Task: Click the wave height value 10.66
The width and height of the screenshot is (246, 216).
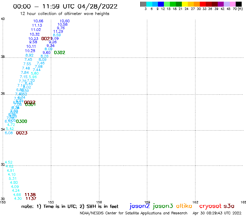Action: pos(38,21)
